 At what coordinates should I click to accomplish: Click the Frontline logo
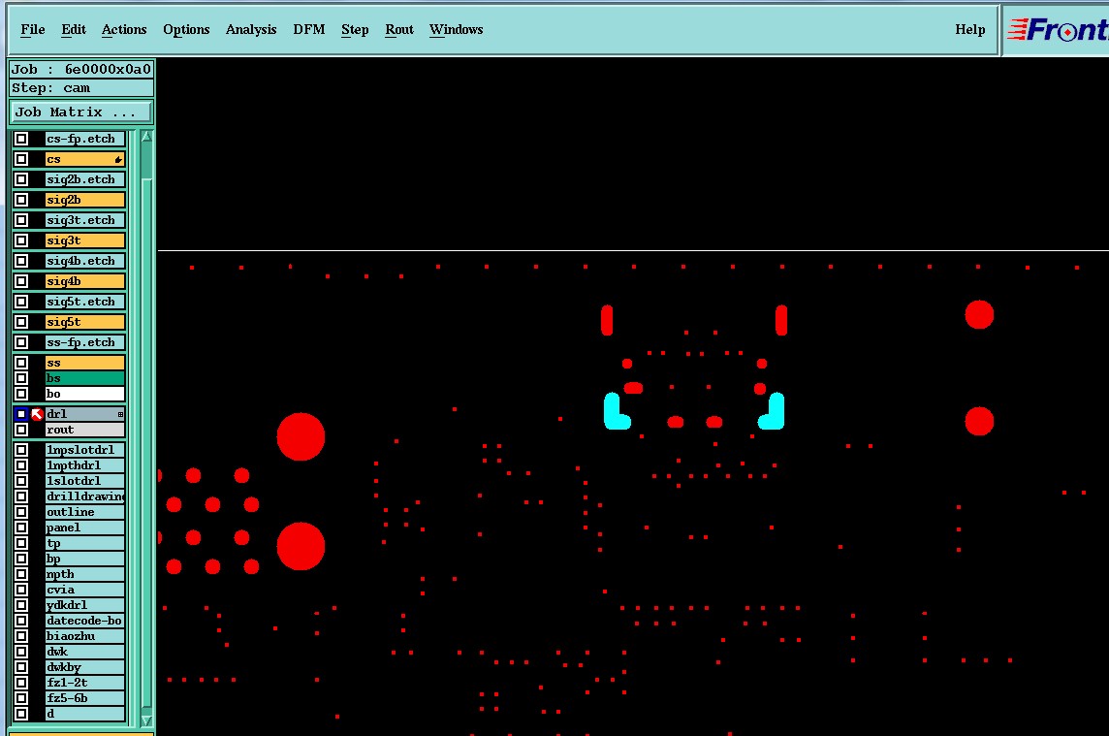[1057, 30]
